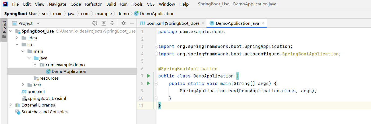Click run gutter icon beside main method
Viewport: 371px width, 124px height.
(x=148, y=83)
